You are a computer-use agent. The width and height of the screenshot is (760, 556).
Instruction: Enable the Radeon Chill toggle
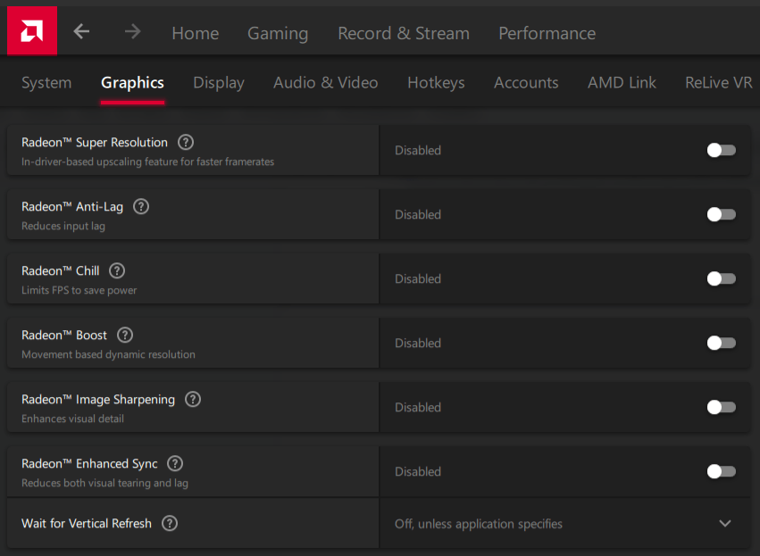tap(722, 278)
